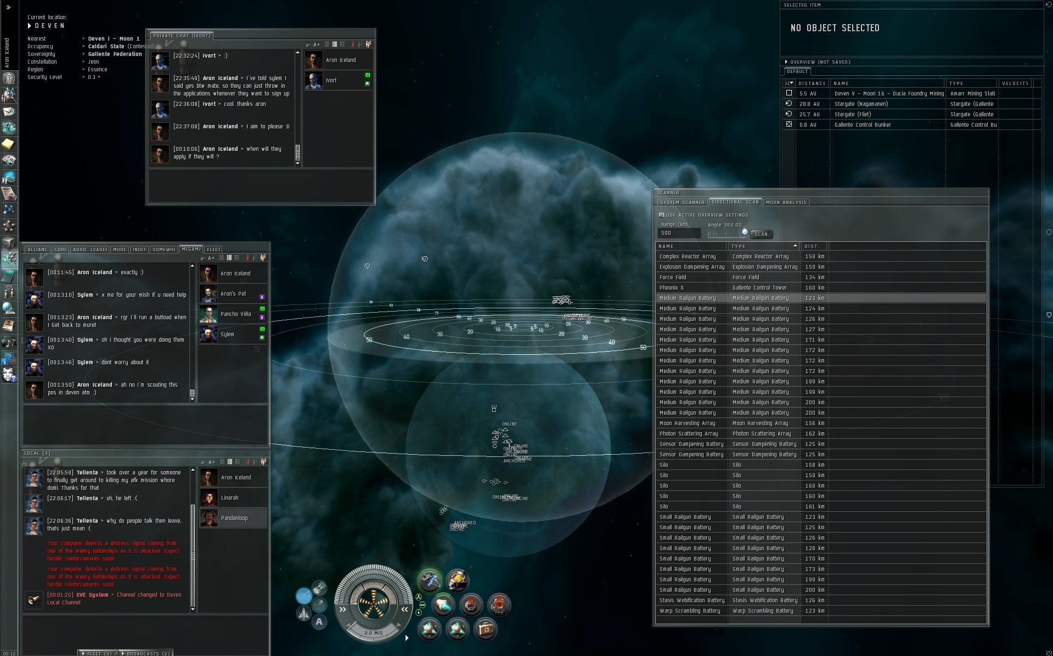
Task: Adjust the scan Angle slider handle
Action: (x=745, y=232)
